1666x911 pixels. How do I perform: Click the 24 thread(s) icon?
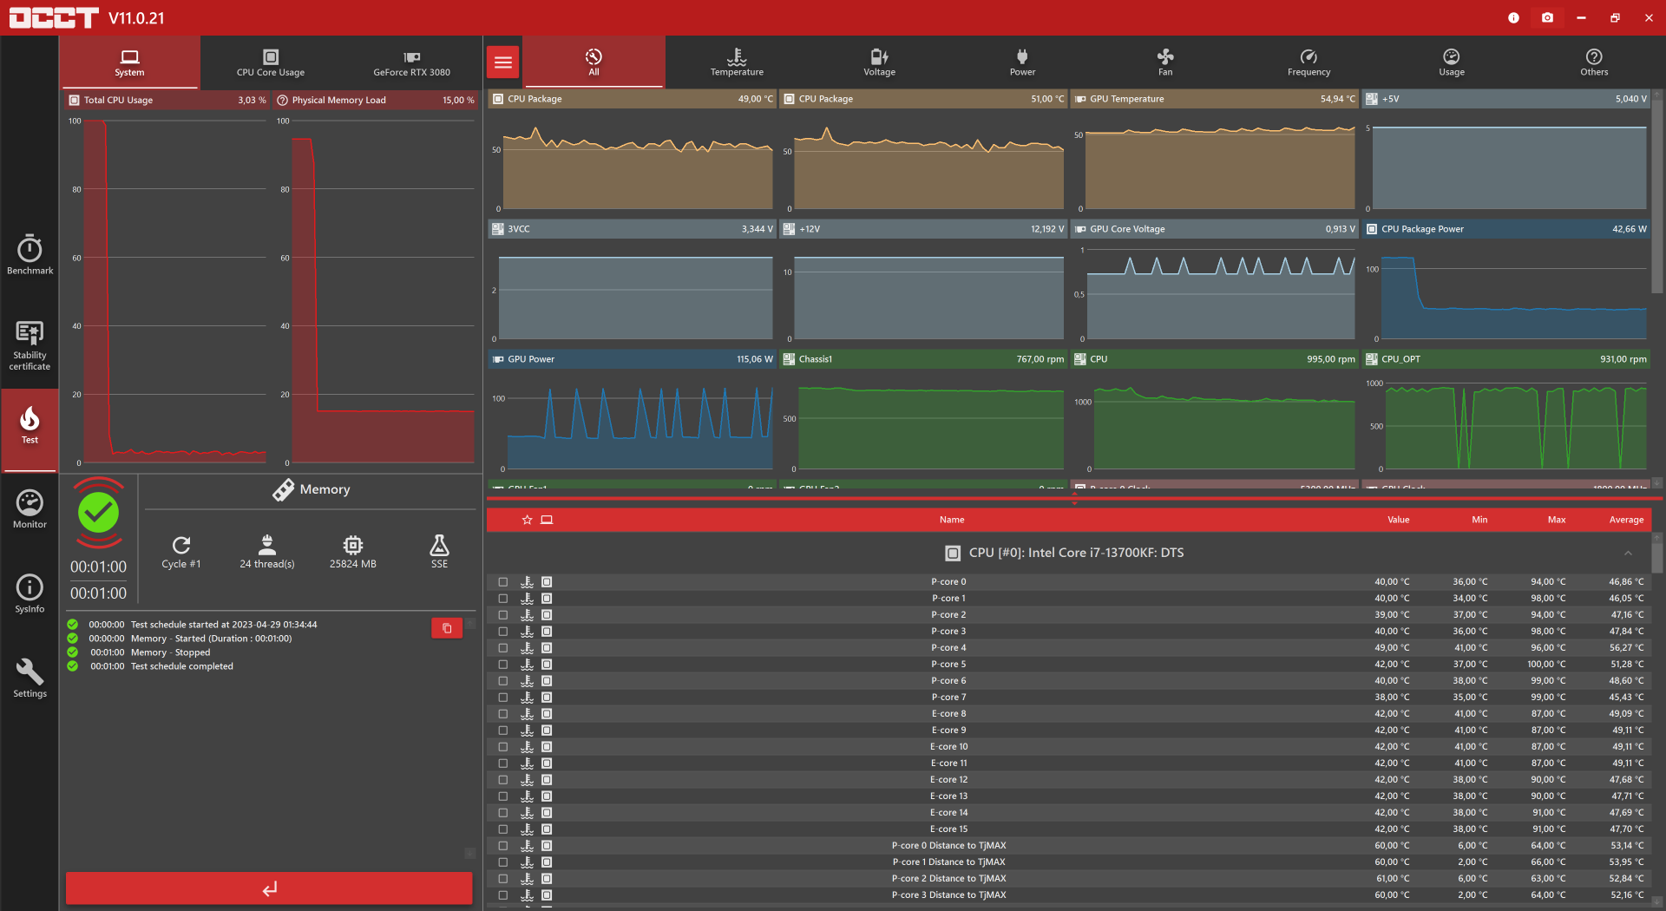click(x=267, y=545)
